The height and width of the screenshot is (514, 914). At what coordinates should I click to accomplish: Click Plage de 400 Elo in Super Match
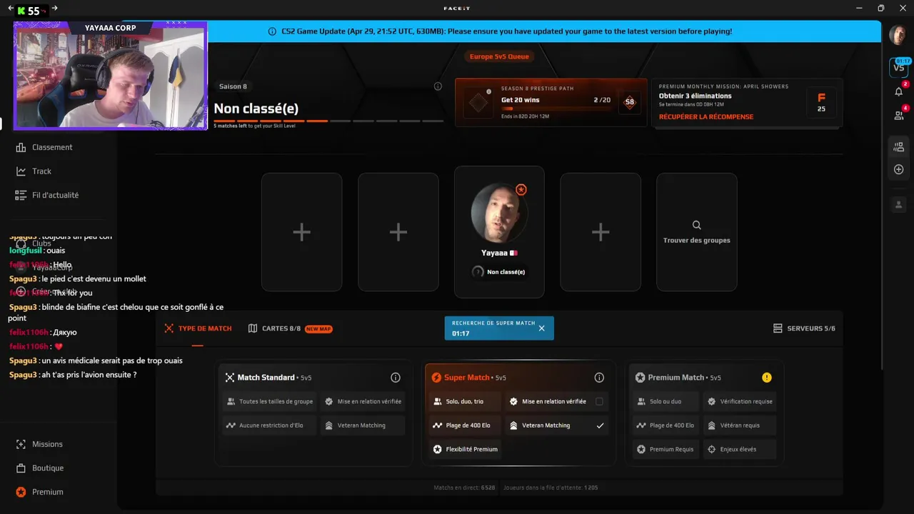click(465, 425)
